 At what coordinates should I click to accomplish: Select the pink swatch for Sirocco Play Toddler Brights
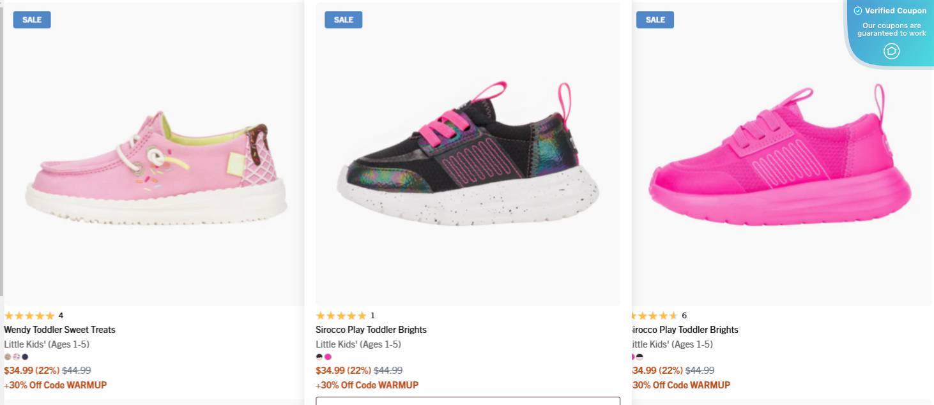tap(328, 356)
